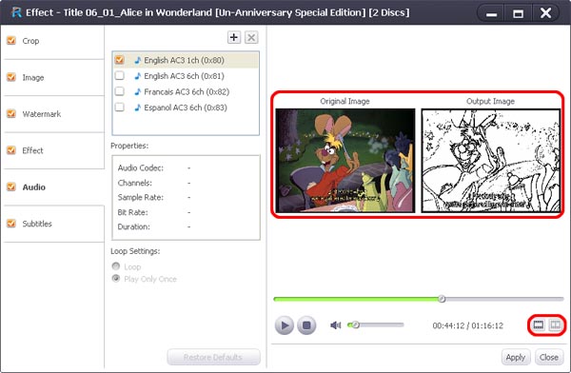The width and height of the screenshot is (571, 373).
Task: Click the video seek bar handle
Action: click(442, 299)
